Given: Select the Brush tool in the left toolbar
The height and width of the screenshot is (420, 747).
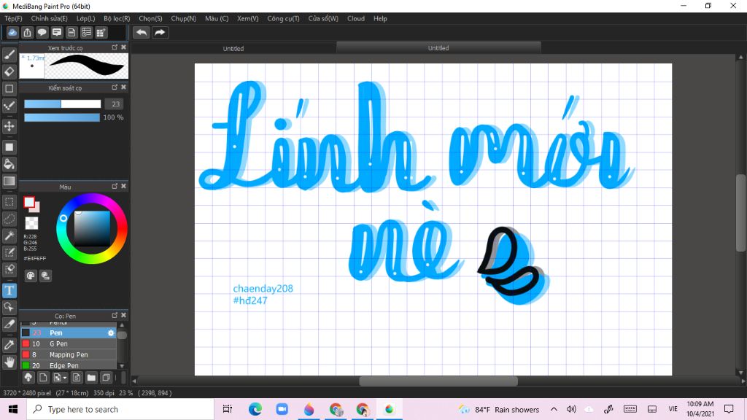Looking at the screenshot, I should (9, 55).
